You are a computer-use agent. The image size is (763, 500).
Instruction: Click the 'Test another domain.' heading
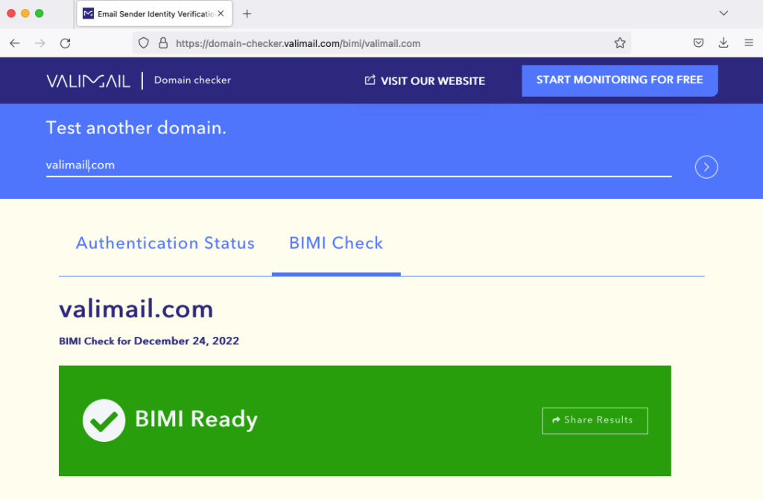136,128
